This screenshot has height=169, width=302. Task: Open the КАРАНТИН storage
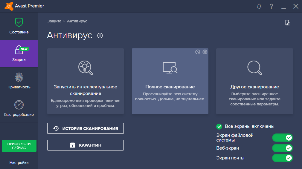(x=86, y=145)
